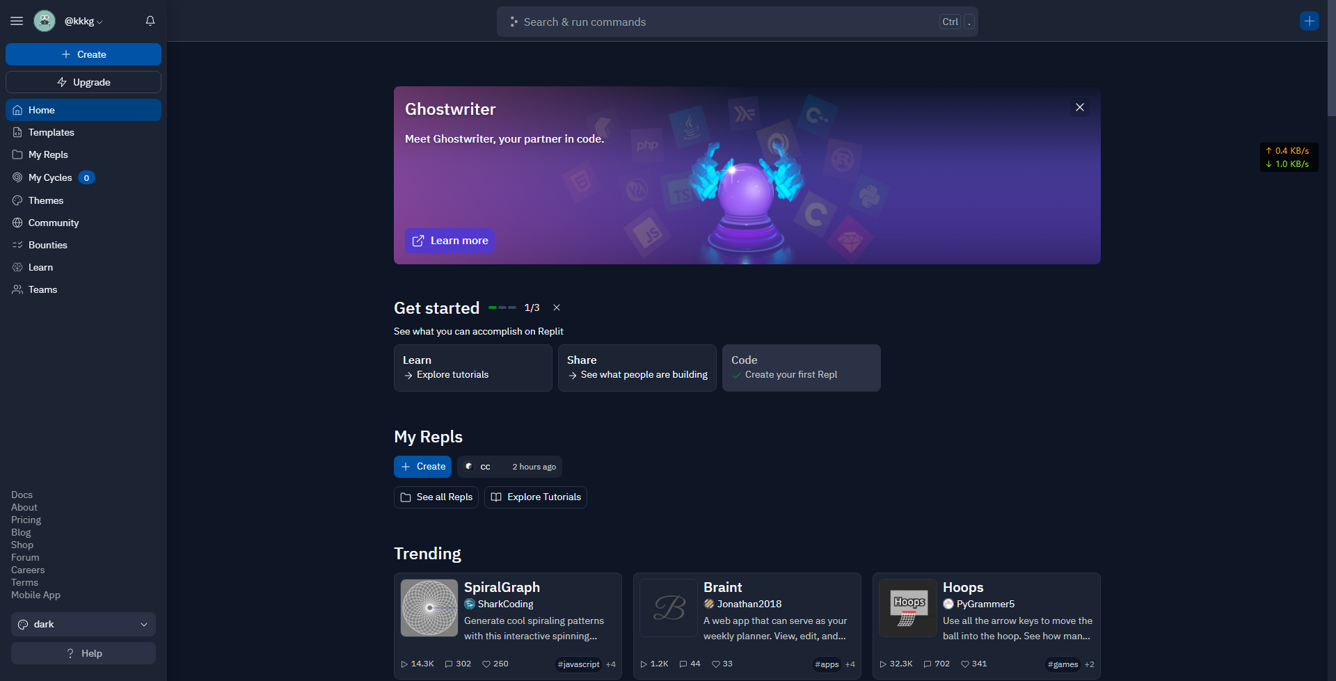Open the Help button
Image resolution: width=1336 pixels, height=681 pixels.
83,653
